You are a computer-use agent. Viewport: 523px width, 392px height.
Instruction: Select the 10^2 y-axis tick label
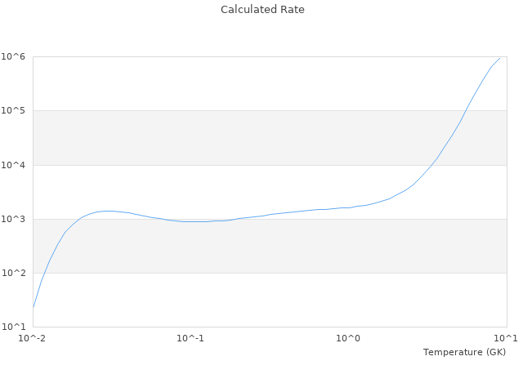point(14,273)
